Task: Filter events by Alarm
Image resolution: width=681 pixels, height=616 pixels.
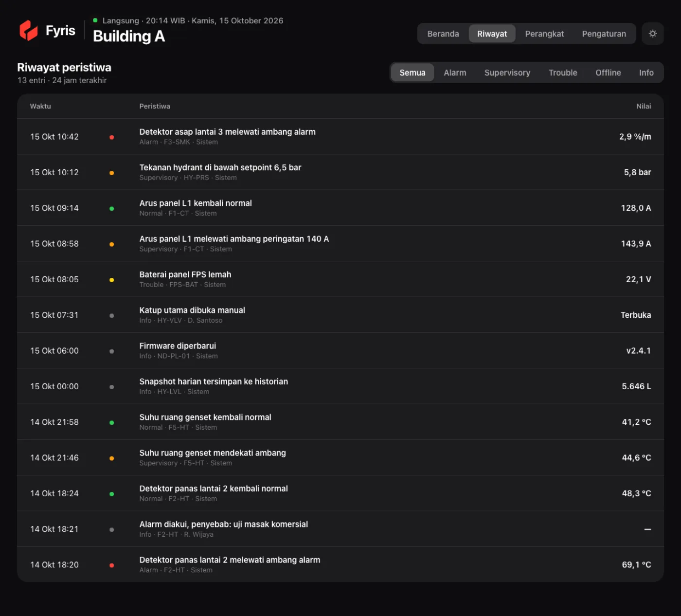Action: point(455,72)
